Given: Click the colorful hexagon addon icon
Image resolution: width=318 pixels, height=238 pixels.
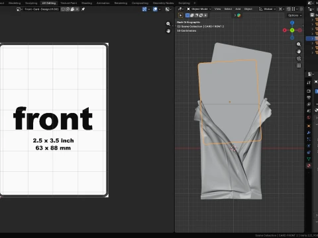Looking at the screenshot, I should 239,15.
